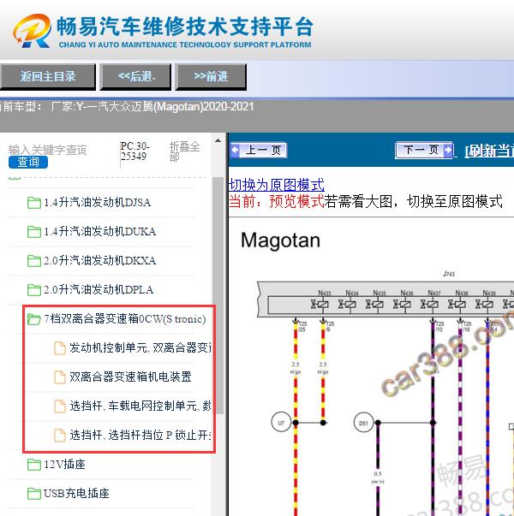Screen dimensions: 514x516
Task: Click 折叠全部 to collapse all folders
Action: click(x=184, y=151)
